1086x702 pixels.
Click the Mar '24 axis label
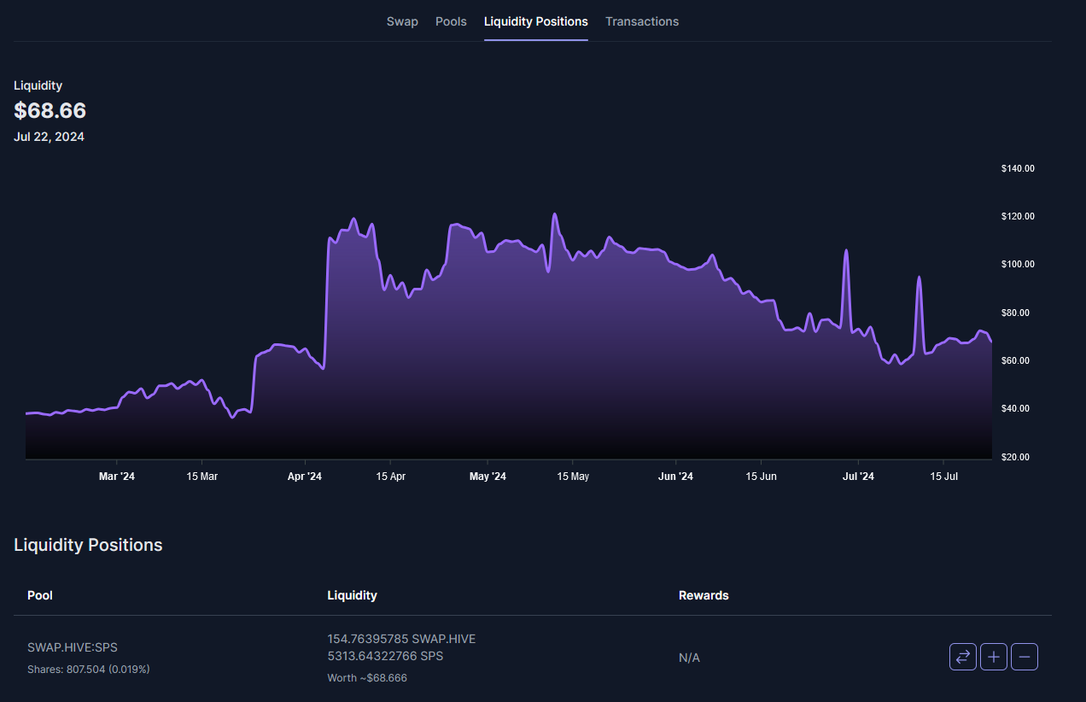pos(117,477)
